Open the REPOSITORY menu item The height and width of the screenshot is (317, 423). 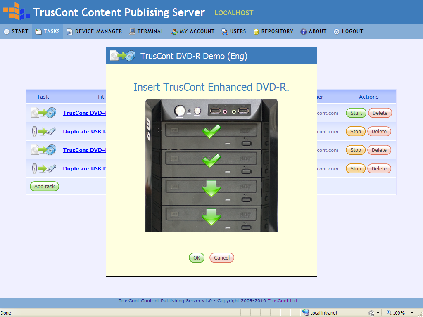(x=273, y=31)
